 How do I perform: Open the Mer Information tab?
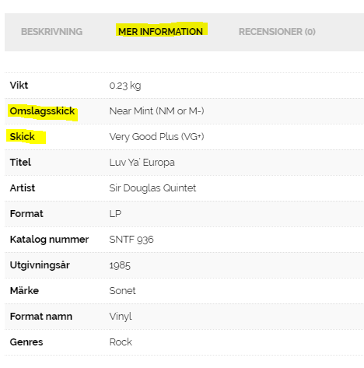pos(160,32)
